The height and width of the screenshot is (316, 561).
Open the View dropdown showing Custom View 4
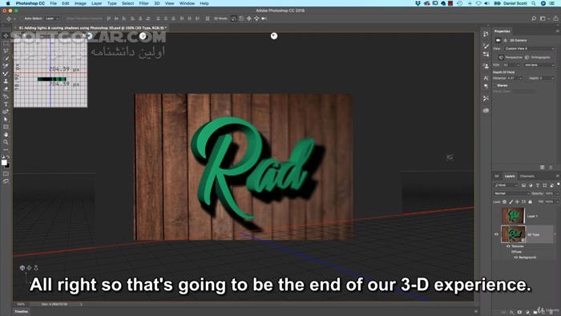pyautogui.click(x=530, y=48)
